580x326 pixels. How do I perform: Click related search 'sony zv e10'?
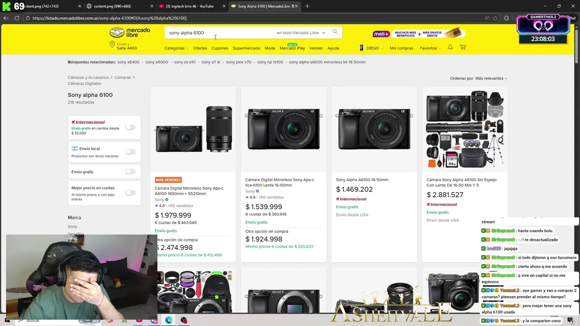(185, 62)
